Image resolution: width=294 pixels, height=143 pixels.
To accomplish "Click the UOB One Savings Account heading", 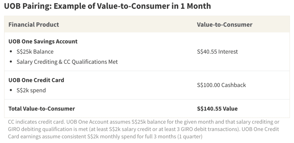I will pos(43,41).
